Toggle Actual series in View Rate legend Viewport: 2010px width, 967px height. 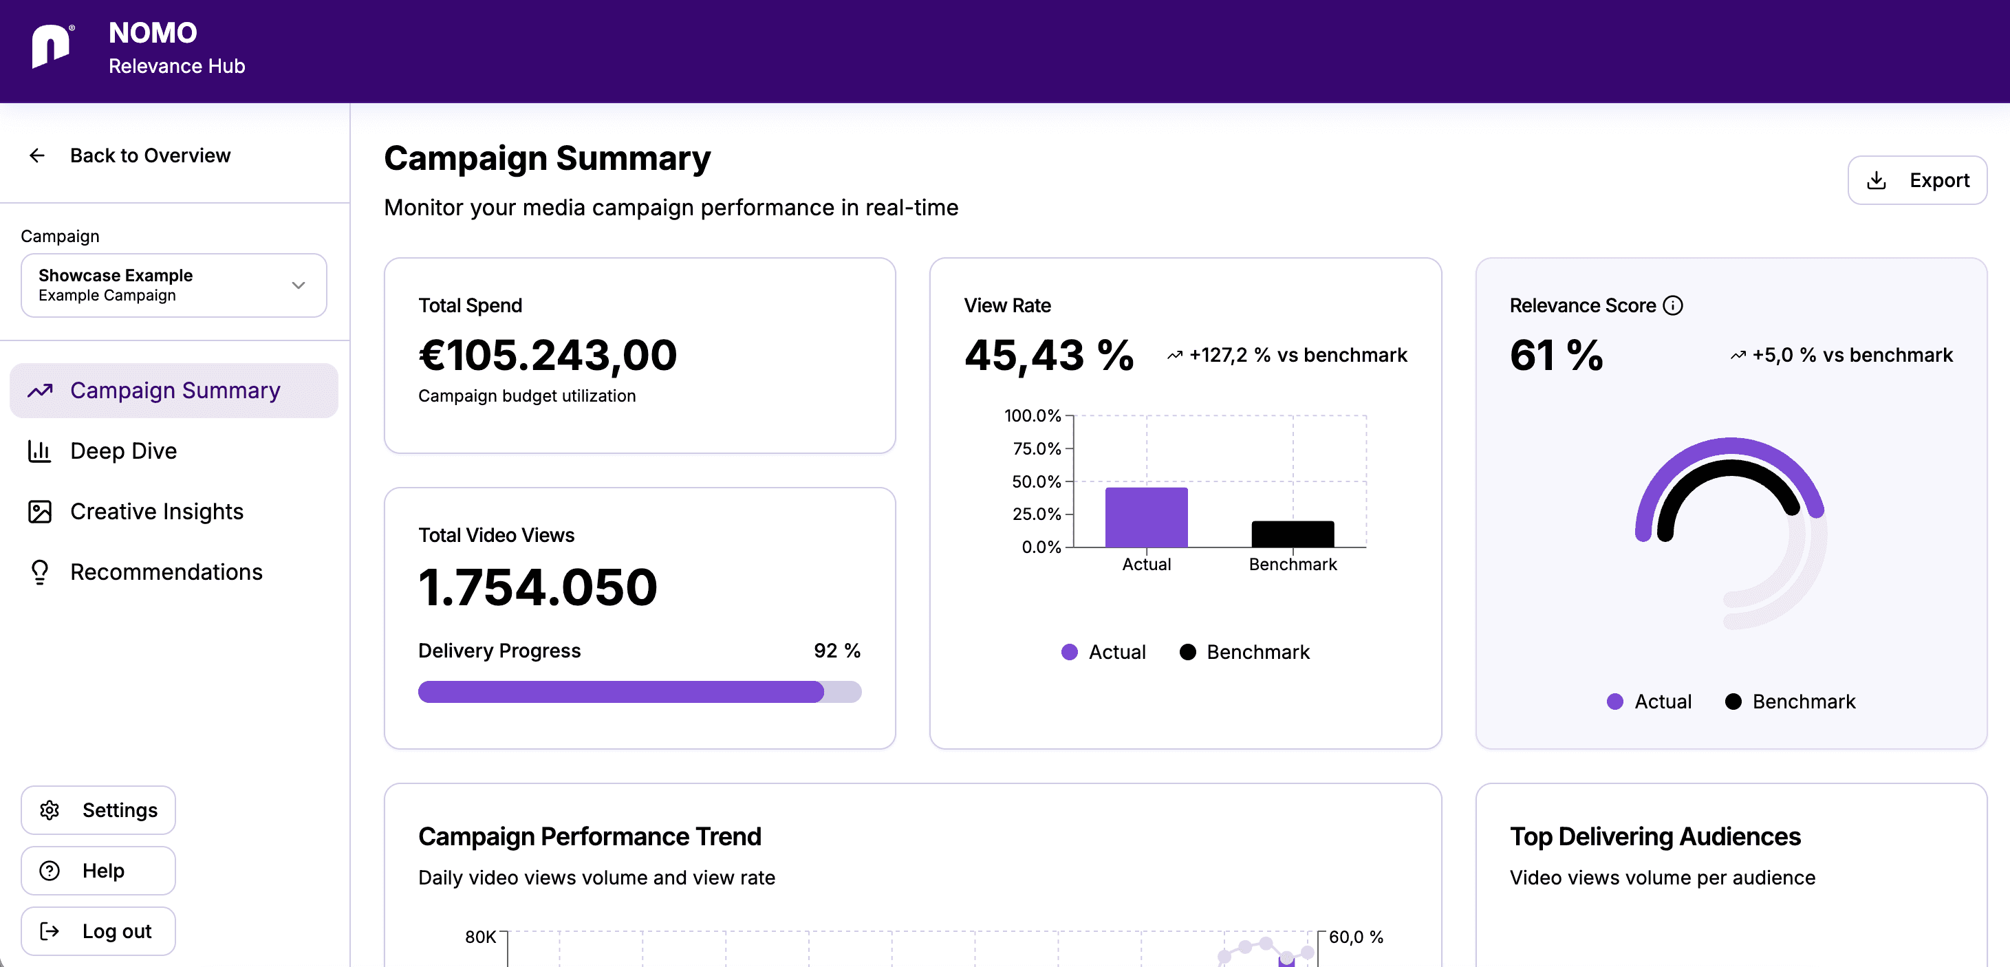(1103, 652)
